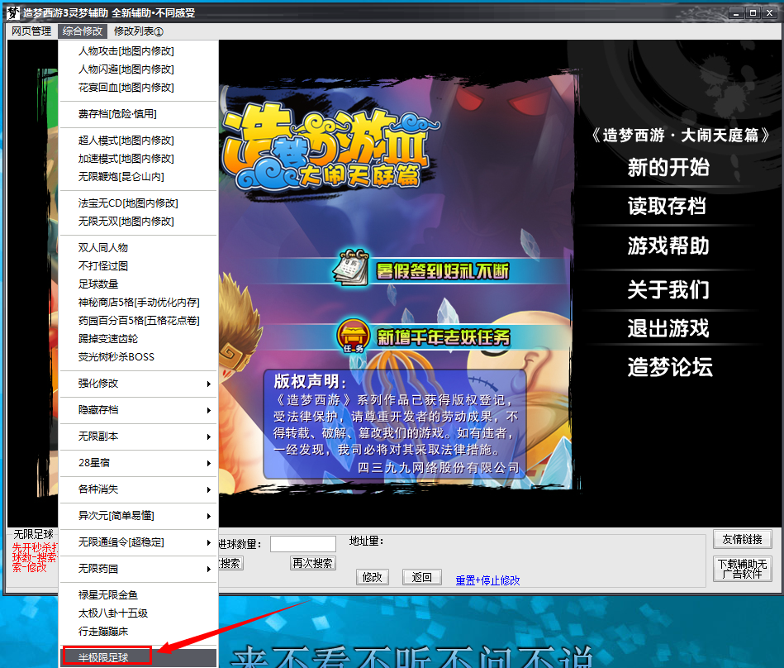Expand the 各种消失 submenu
784x668 pixels.
click(139, 489)
